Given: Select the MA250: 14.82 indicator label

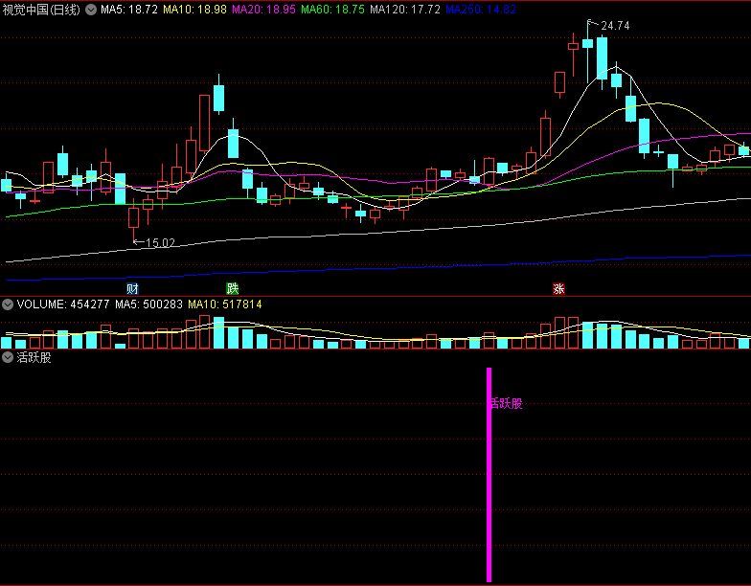Looking at the screenshot, I should [x=481, y=10].
